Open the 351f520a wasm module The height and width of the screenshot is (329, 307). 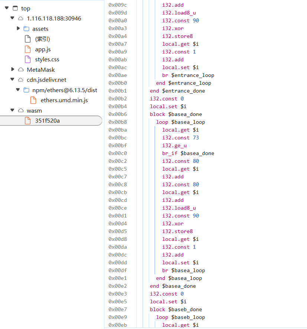click(x=48, y=121)
